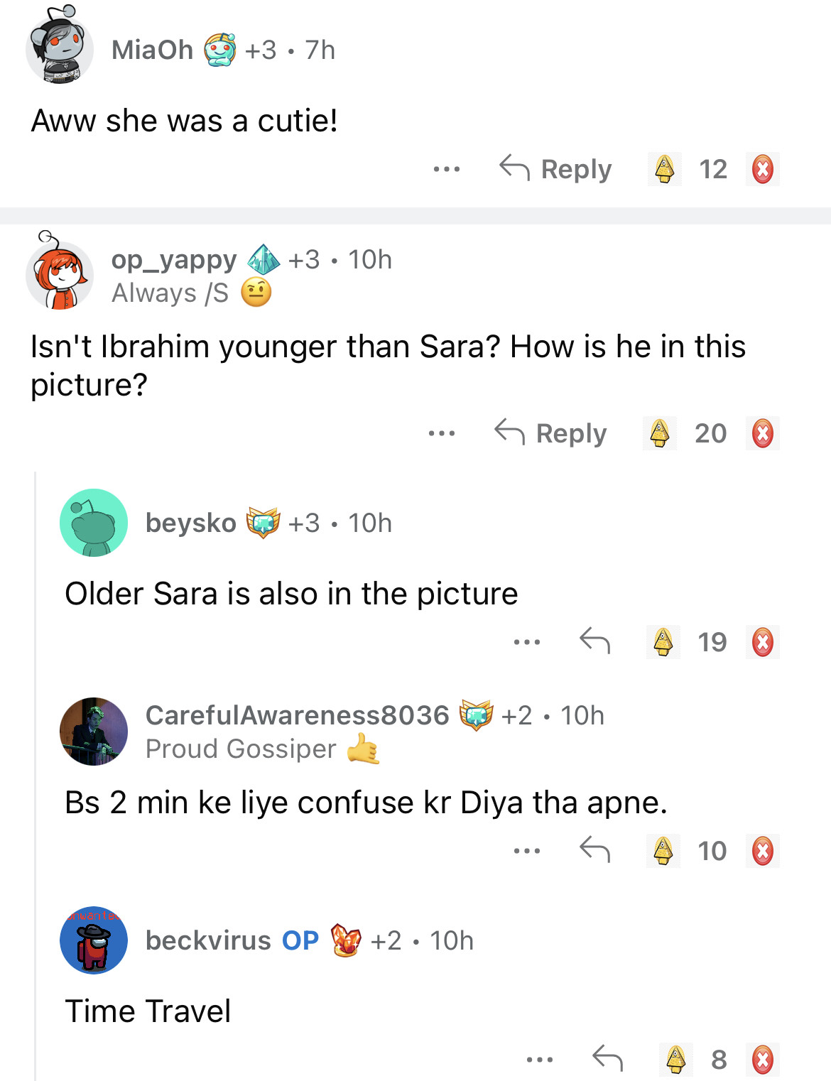The width and height of the screenshot is (831, 1081).
Task: Downvote op_yappy's comment
Action: point(762,433)
